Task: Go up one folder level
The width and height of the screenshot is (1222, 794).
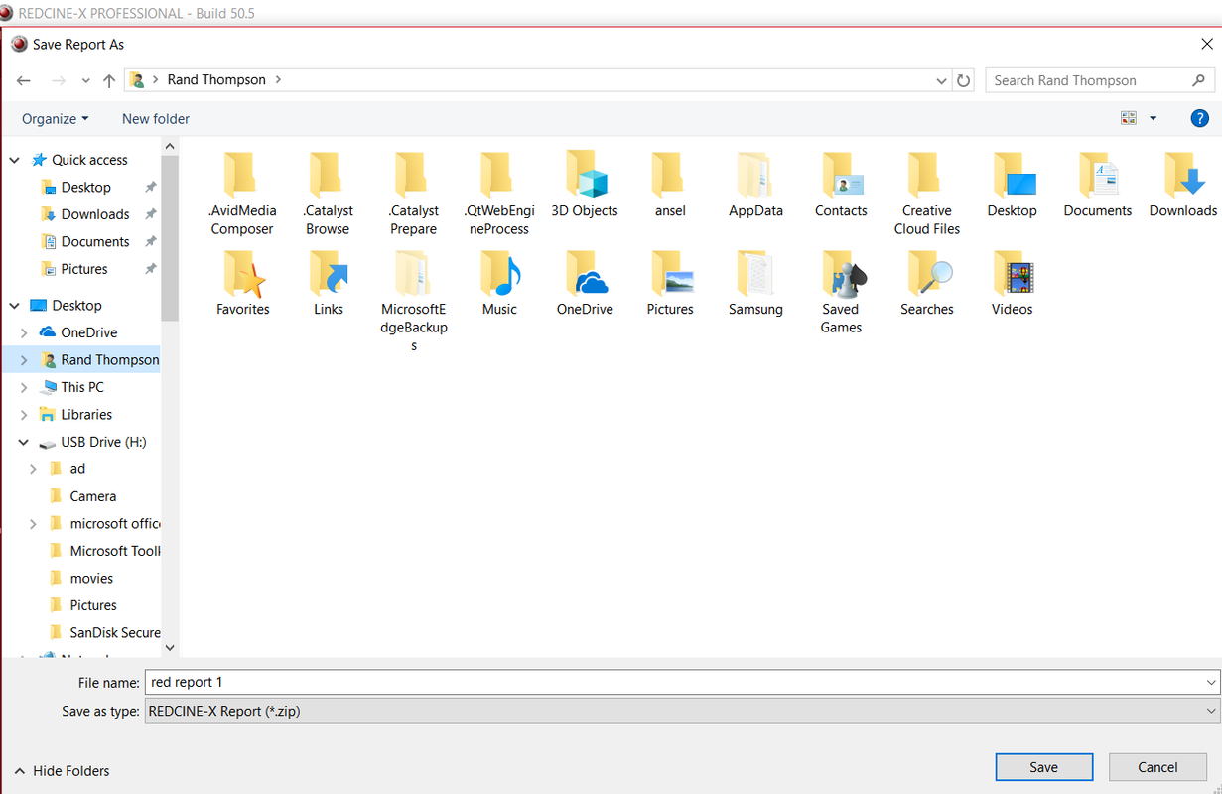Action: [x=109, y=80]
